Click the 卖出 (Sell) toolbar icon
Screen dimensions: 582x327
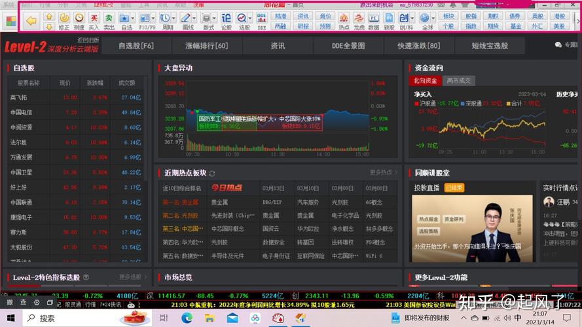pyautogui.click(x=109, y=20)
